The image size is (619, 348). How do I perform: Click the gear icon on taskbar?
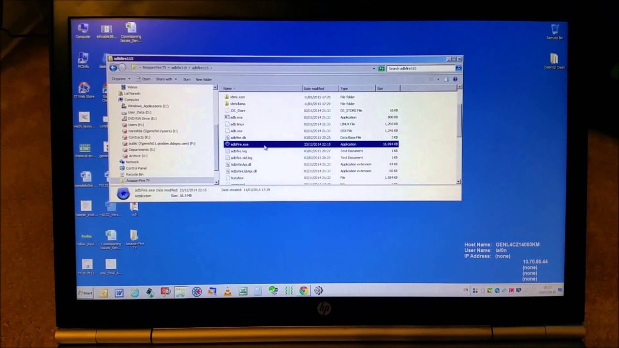(x=318, y=290)
